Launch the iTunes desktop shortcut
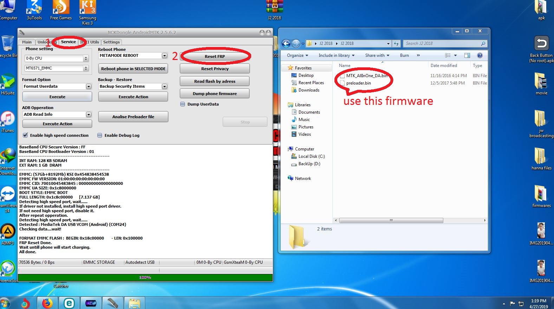This screenshot has width=554, height=309. pos(8,122)
